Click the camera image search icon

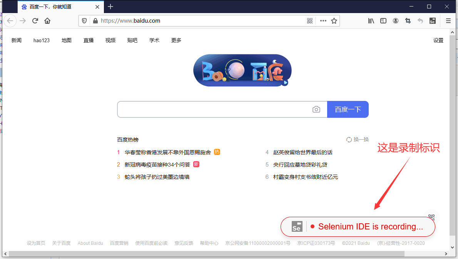click(x=316, y=109)
